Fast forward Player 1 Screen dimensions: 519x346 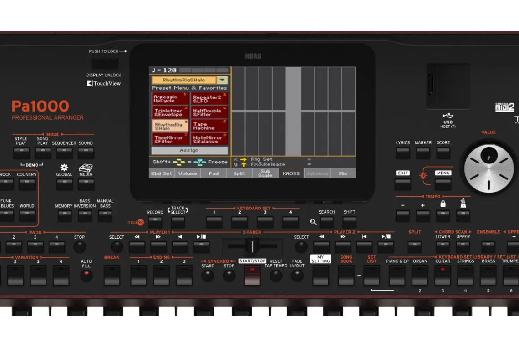[x=158, y=247]
